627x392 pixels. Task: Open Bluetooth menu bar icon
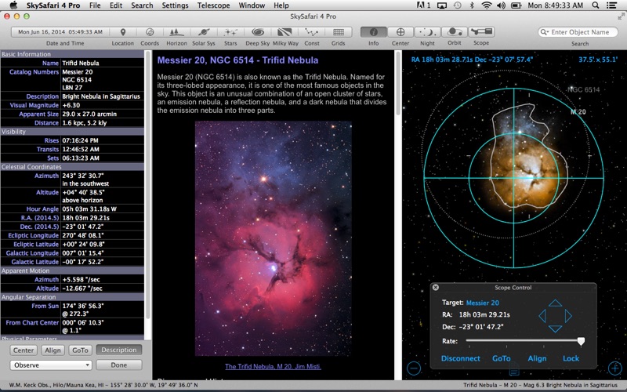click(472, 5)
